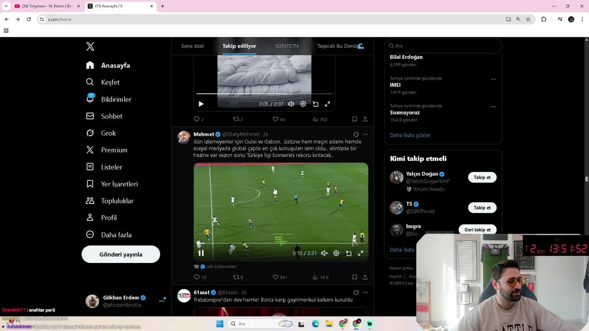589x331 pixels.
Task: View analytics showing 352 views
Action: coord(319,119)
